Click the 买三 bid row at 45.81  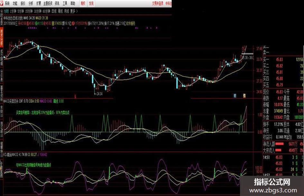click(x=283, y=72)
